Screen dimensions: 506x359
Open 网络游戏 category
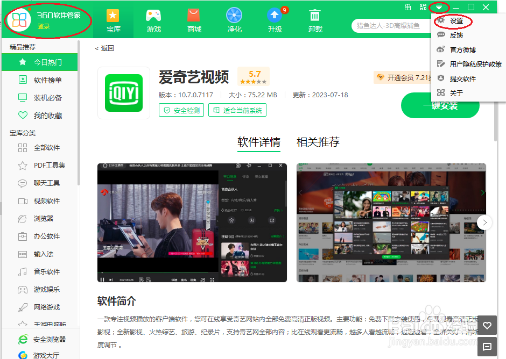pos(39,307)
